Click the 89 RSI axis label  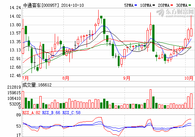18,115
